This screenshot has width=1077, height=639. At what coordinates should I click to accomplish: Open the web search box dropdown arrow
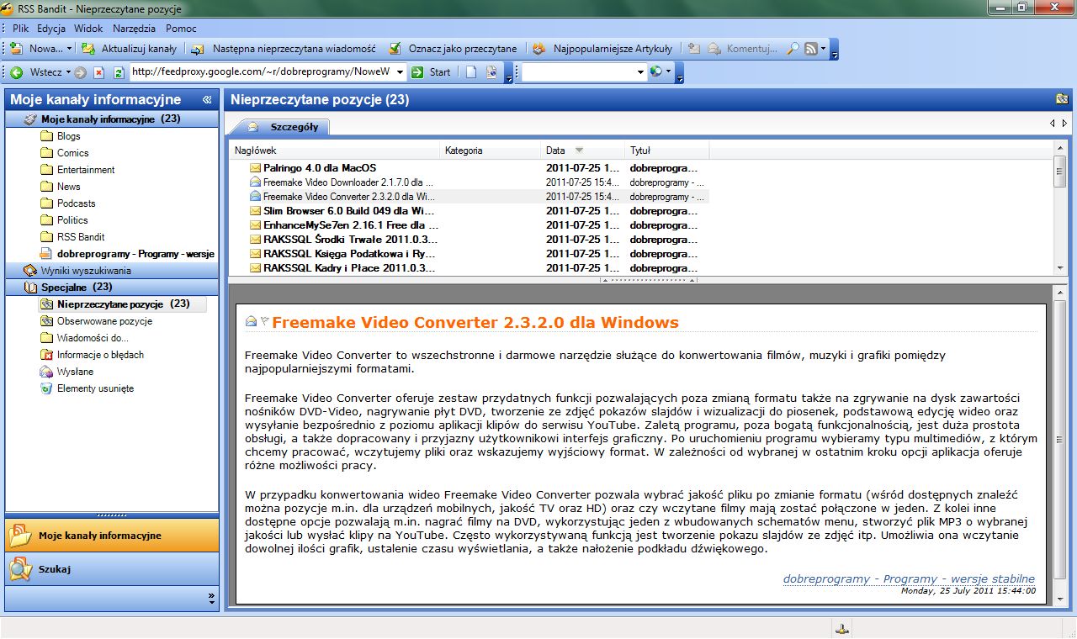pyautogui.click(x=640, y=72)
